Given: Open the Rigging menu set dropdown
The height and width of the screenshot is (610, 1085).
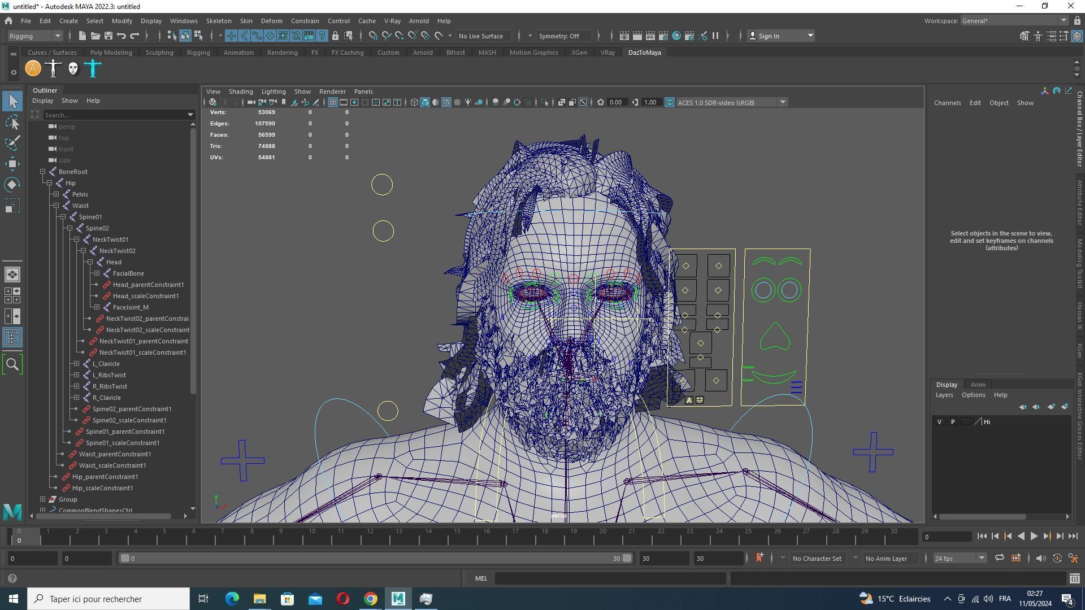Looking at the screenshot, I should click(x=34, y=36).
